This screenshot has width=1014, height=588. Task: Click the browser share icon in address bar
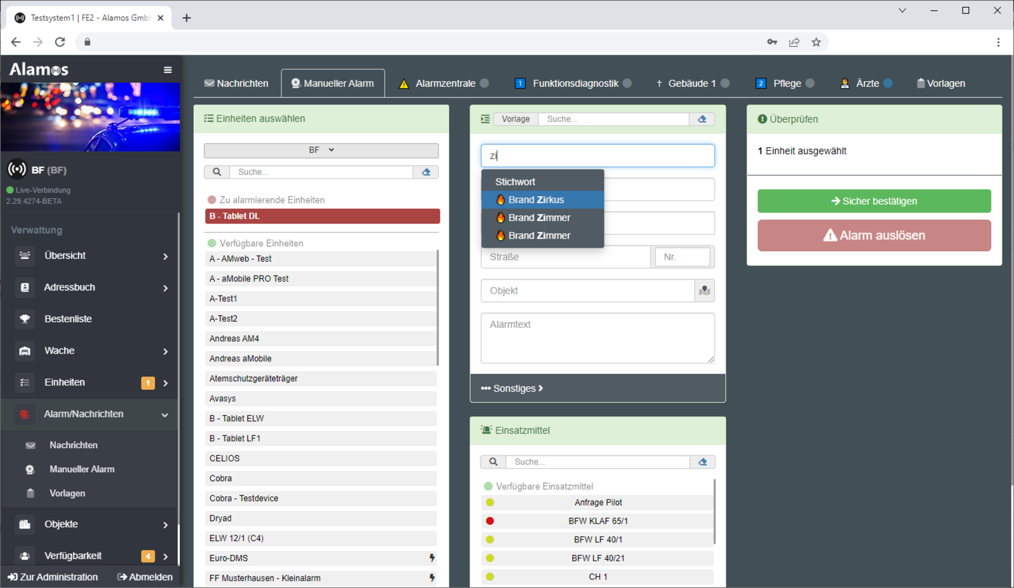pos(794,42)
